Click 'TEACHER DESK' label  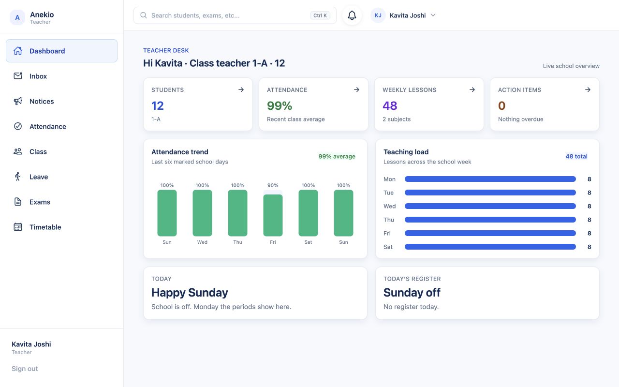pyautogui.click(x=166, y=50)
